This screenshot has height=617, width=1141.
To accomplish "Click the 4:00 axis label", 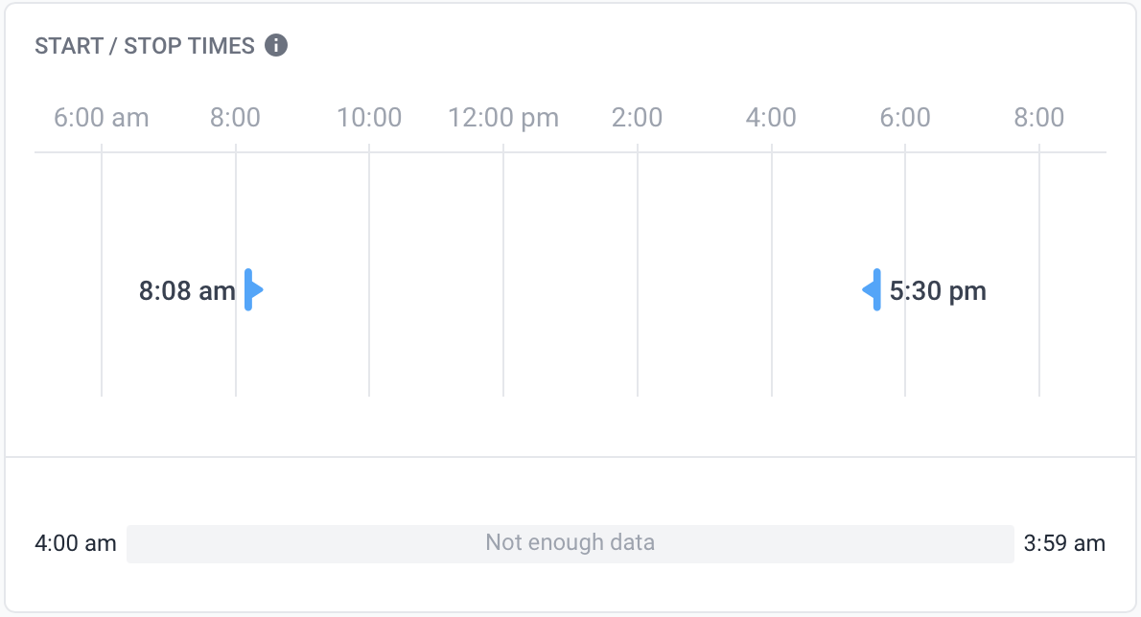I will pyautogui.click(x=771, y=117).
